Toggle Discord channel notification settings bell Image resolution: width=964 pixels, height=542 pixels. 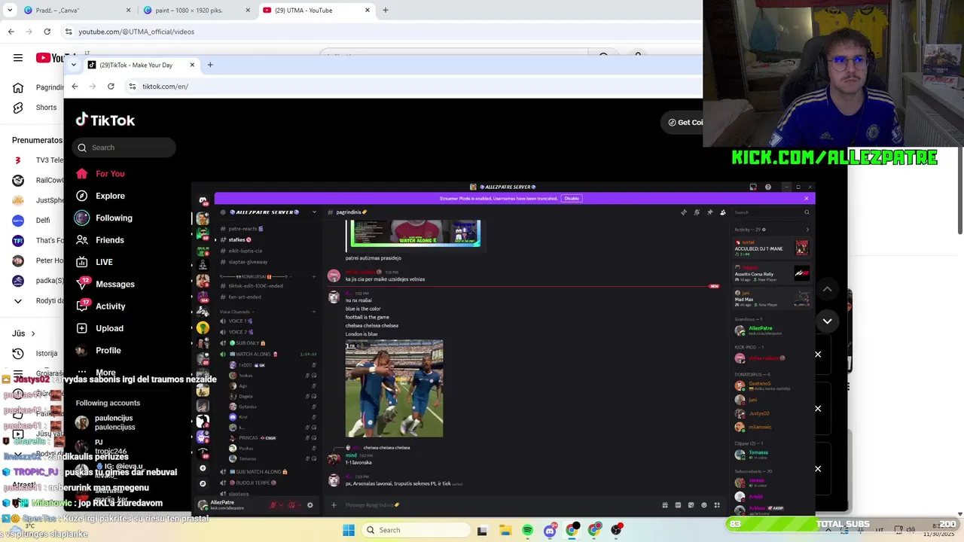point(697,212)
